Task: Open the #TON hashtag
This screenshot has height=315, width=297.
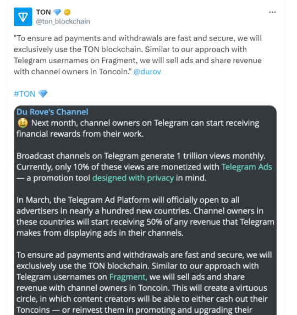Action: click(x=25, y=94)
